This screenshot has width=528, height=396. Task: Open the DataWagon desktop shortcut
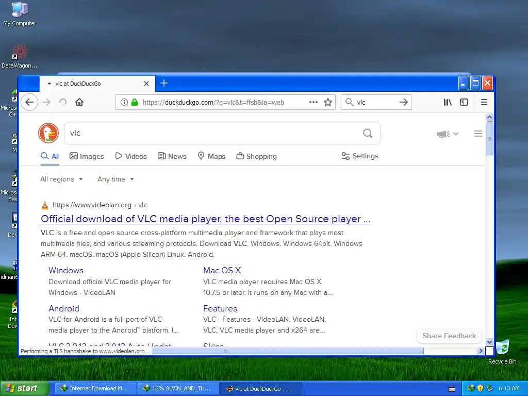[x=20, y=57]
